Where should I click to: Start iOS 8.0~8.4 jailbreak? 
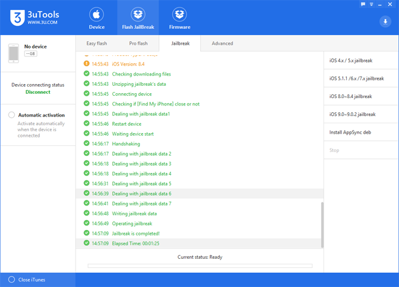click(x=361, y=96)
